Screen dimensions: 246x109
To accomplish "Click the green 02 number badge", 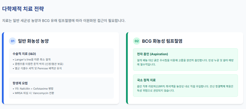I will point(137,41).
